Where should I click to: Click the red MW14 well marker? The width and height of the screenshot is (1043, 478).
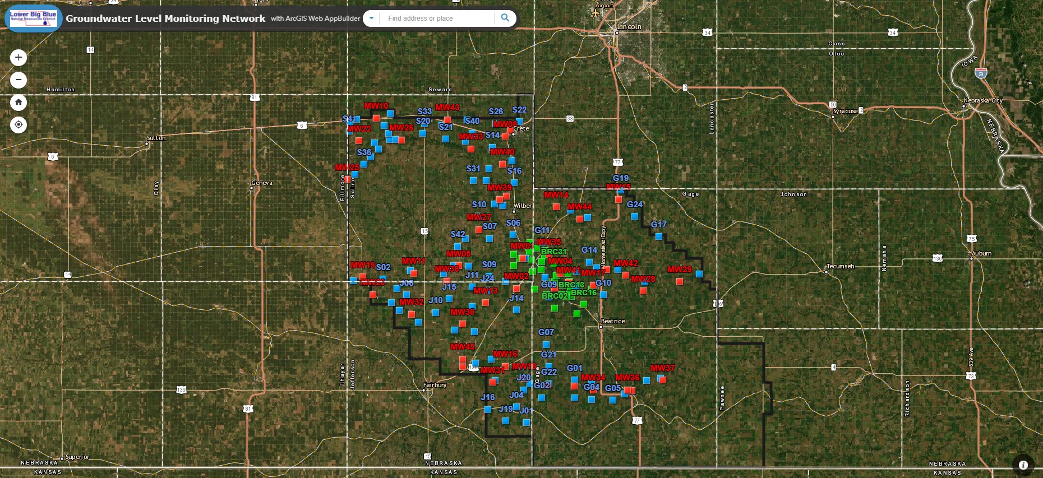(x=556, y=207)
